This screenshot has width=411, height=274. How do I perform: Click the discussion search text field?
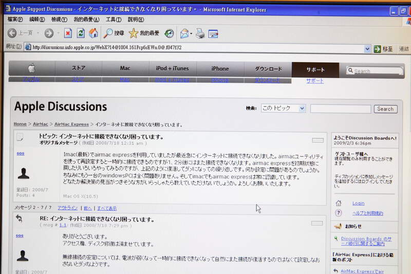pos(341,108)
